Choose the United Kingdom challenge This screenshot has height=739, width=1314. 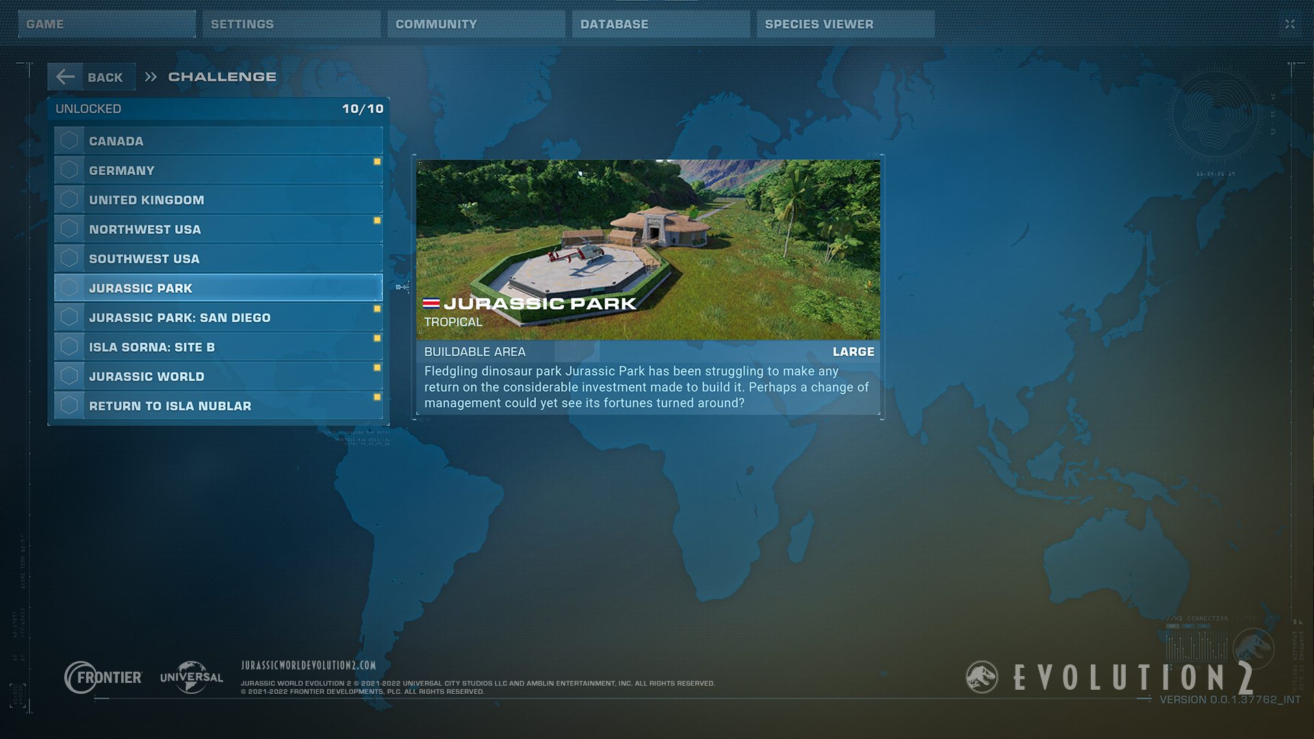point(218,200)
